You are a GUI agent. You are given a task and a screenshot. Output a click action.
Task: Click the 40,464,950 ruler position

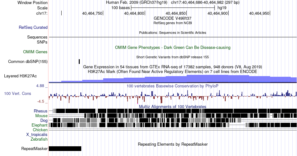click(x=259, y=13)
